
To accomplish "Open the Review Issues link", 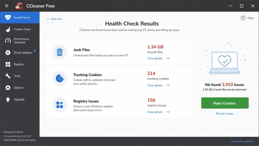I will 225,114.
